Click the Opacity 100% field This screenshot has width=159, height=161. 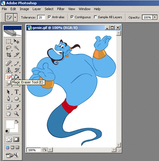pos(147,17)
